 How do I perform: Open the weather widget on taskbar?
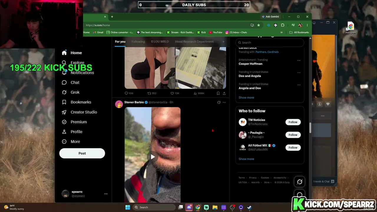14,207
